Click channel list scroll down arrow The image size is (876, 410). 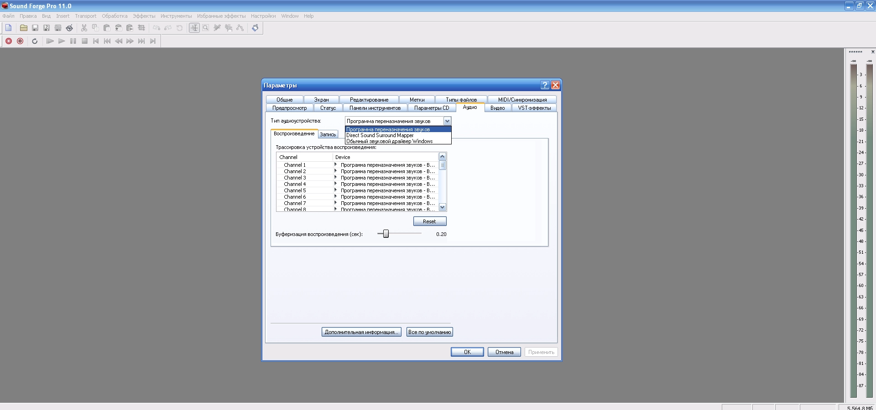[x=442, y=207]
